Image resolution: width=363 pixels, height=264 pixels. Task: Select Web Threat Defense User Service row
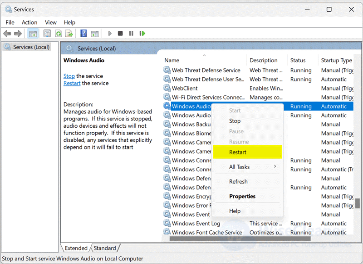pos(258,79)
